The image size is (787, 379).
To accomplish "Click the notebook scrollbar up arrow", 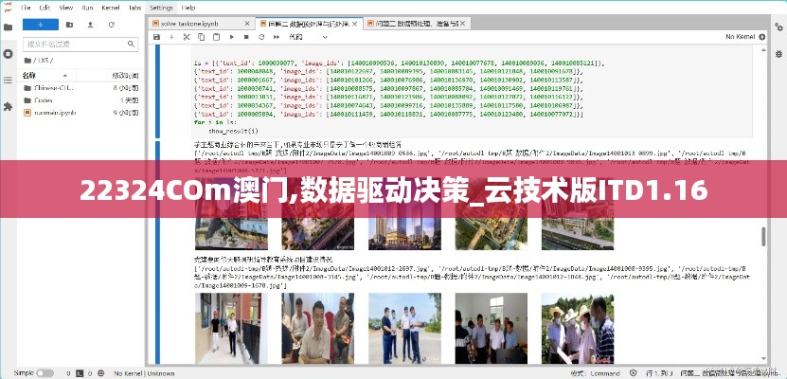I will (x=763, y=49).
